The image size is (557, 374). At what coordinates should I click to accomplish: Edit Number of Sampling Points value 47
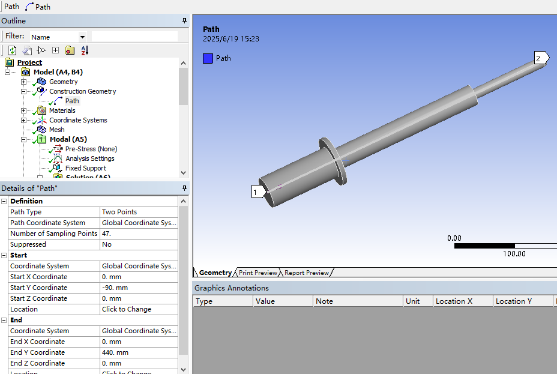(x=139, y=234)
